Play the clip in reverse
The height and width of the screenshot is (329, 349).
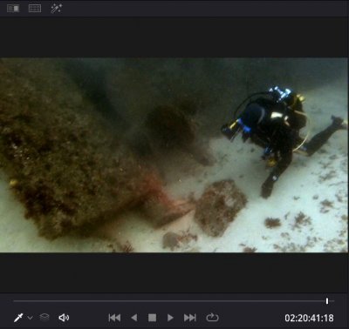[x=134, y=318]
